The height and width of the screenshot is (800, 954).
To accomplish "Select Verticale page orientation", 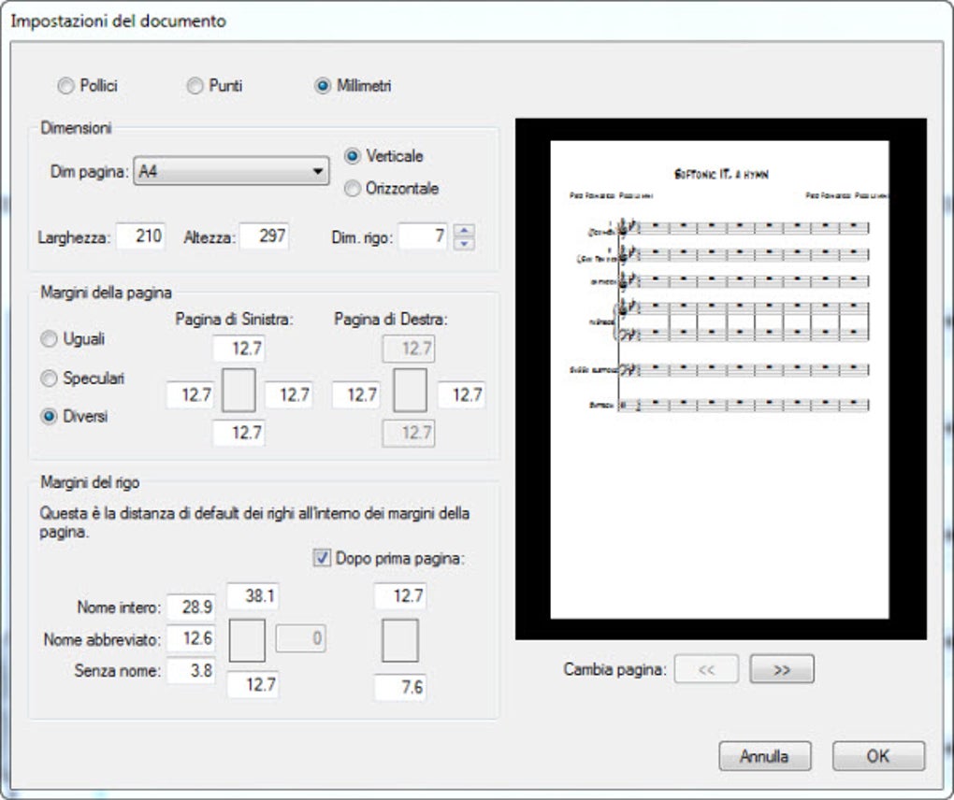I will click(353, 156).
